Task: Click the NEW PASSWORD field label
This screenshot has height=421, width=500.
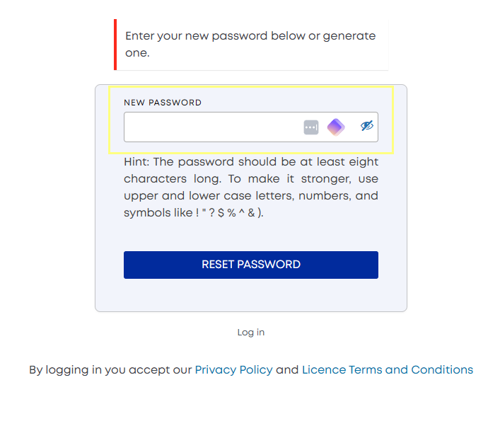Action: click(x=163, y=103)
